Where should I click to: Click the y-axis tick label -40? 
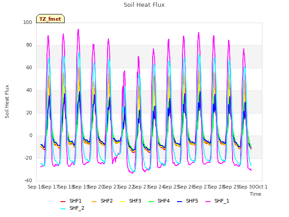pos(28,181)
